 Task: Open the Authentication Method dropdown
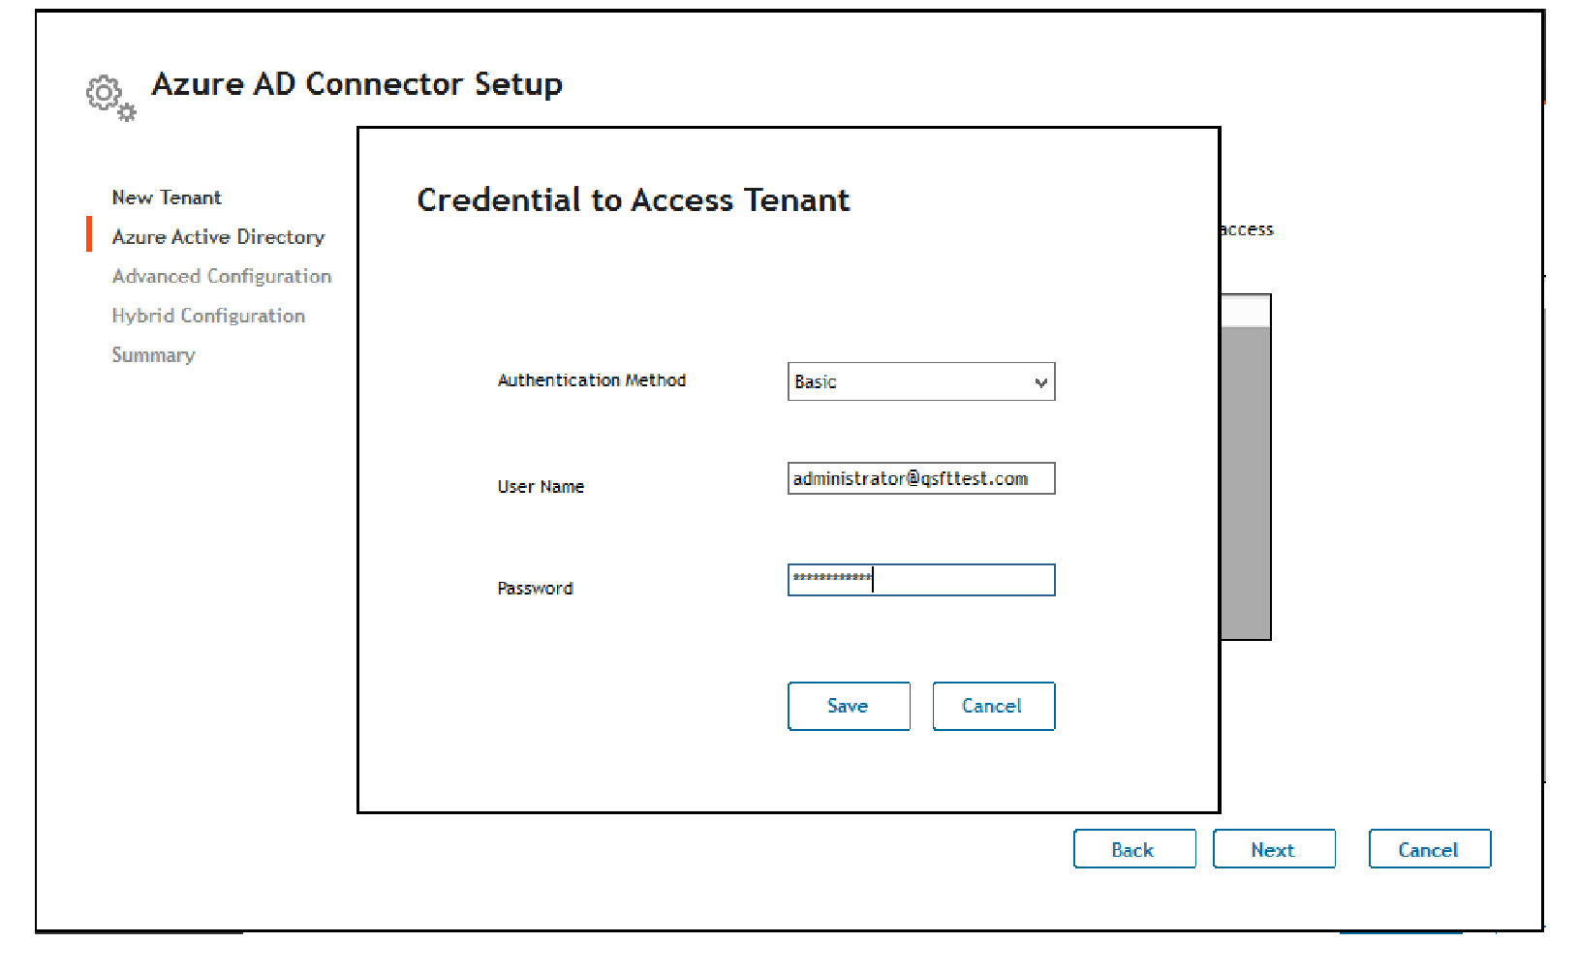tap(921, 381)
